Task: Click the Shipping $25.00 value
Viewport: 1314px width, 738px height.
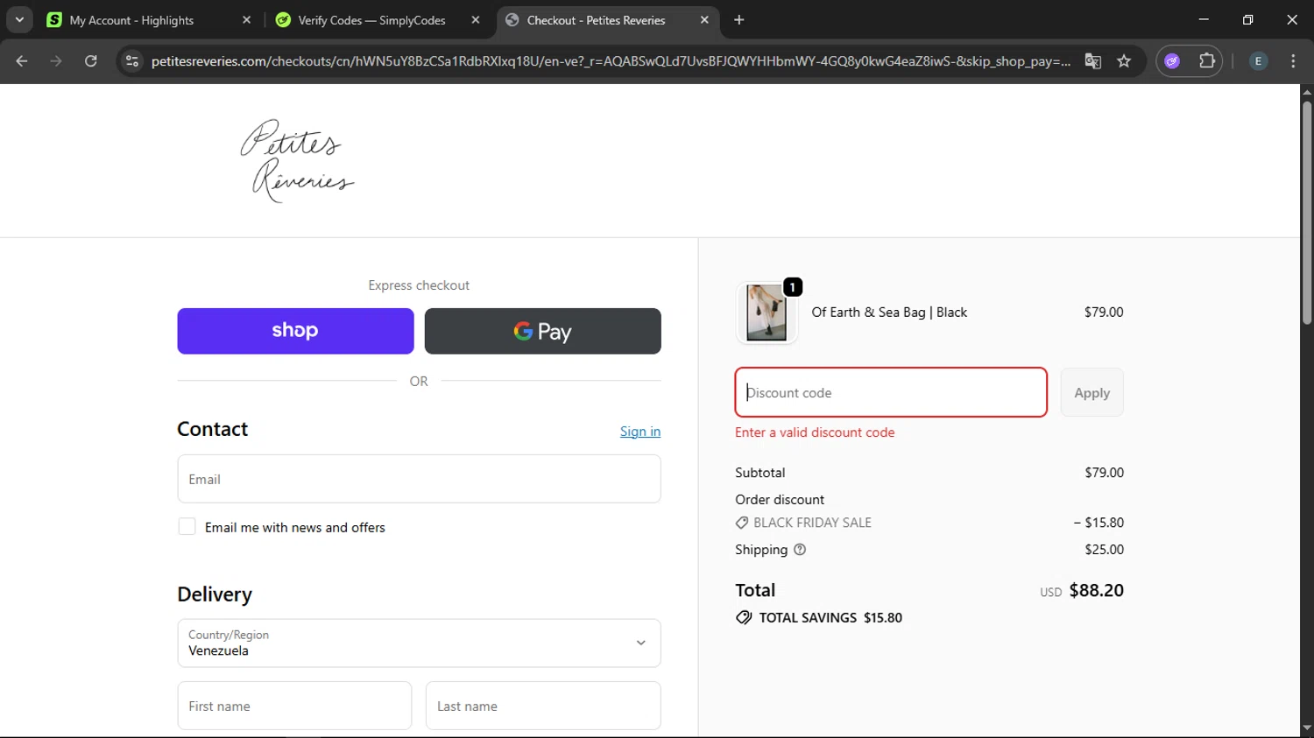Action: click(x=1104, y=550)
